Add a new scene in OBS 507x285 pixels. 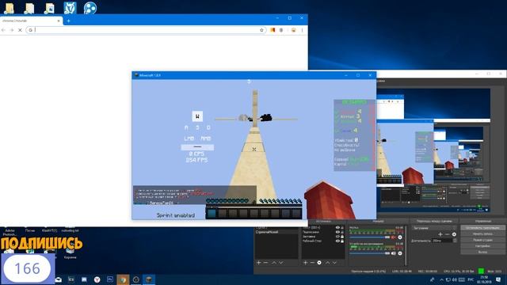259,263
